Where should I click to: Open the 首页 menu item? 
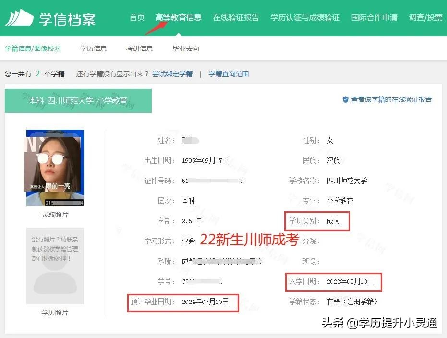[136, 17]
